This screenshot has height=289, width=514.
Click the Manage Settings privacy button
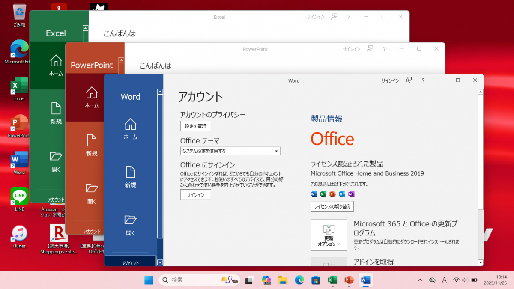[x=195, y=126]
